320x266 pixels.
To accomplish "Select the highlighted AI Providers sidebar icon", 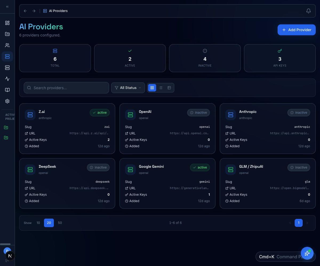I will tap(7, 56).
